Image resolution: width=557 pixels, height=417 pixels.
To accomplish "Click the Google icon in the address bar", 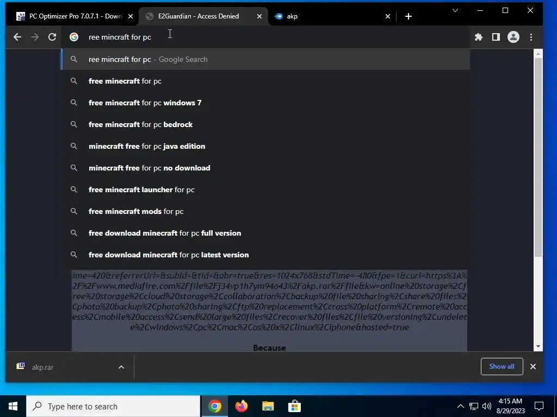I will (74, 37).
